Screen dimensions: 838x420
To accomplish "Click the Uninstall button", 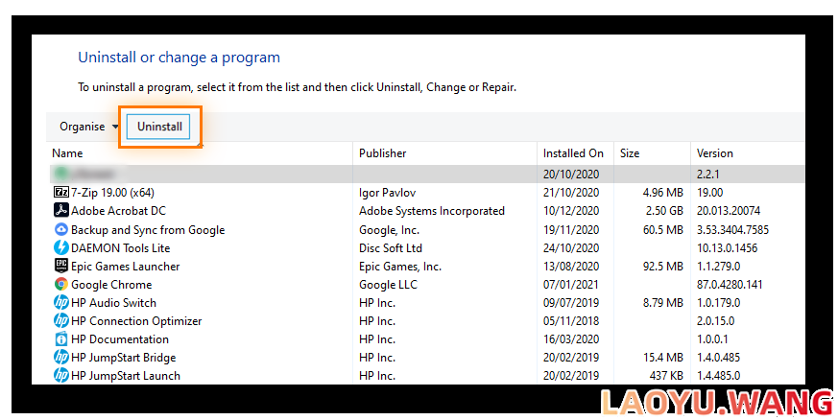I will pos(158,127).
